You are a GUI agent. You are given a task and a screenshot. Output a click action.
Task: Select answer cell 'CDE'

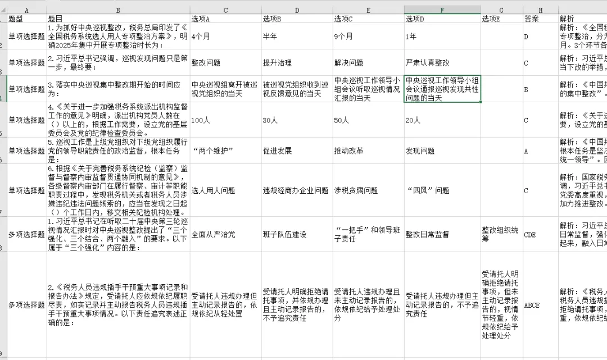pos(541,234)
